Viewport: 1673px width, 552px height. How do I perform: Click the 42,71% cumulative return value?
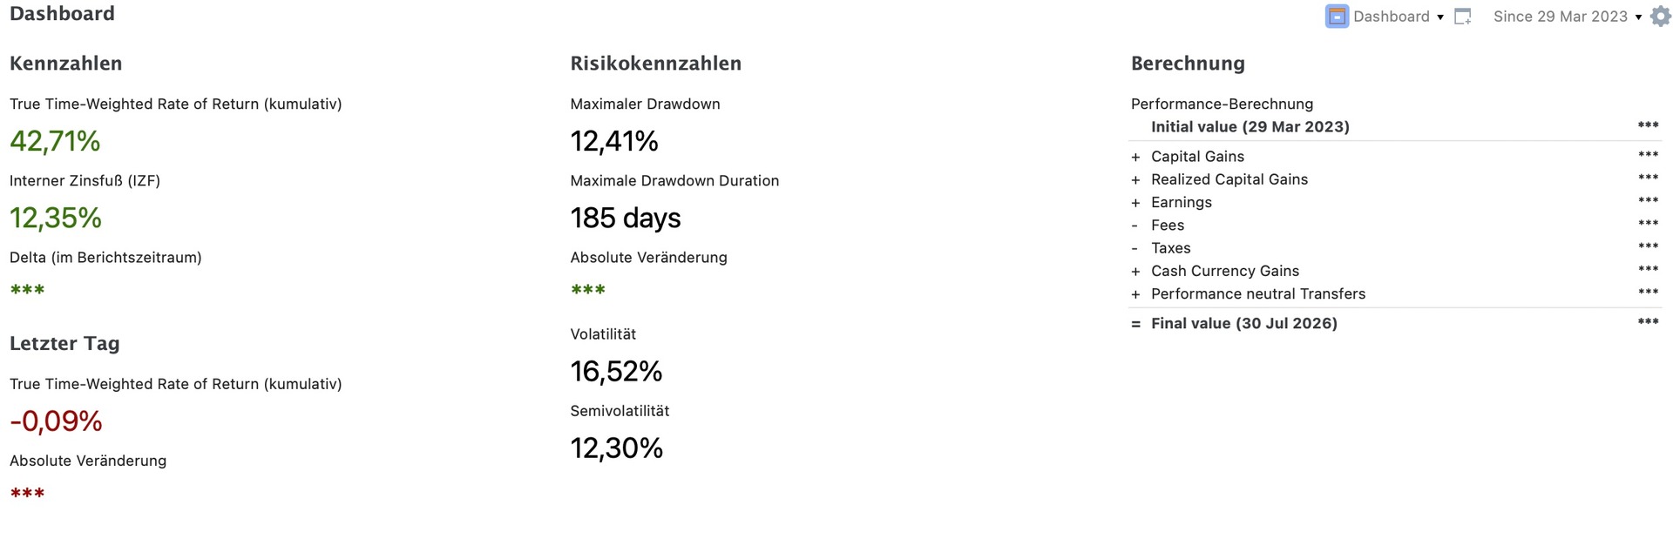click(55, 141)
